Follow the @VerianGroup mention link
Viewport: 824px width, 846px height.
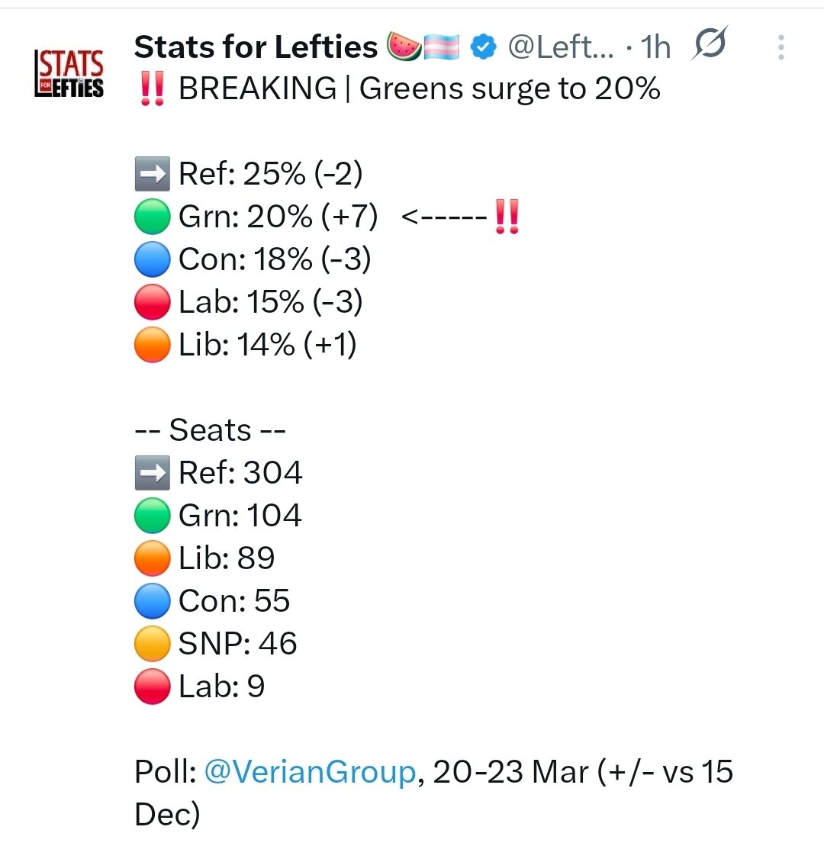point(309,772)
